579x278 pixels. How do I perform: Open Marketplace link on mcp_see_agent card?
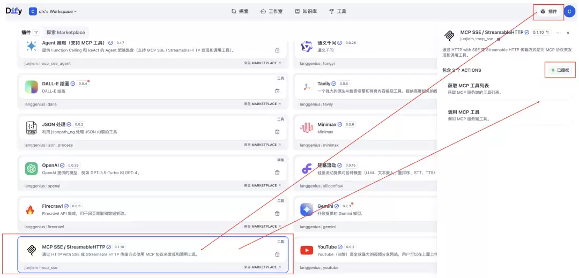coord(262,63)
